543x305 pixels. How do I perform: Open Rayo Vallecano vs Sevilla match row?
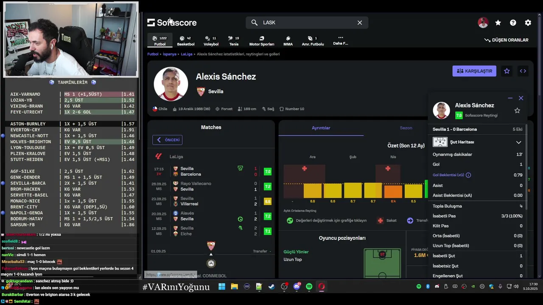click(x=211, y=186)
